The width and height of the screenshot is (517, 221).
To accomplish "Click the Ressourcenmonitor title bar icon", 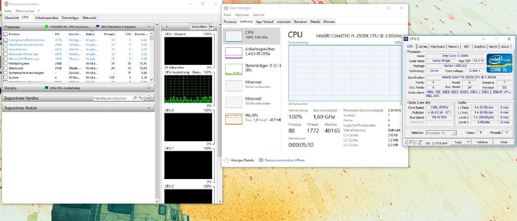I will point(6,4).
